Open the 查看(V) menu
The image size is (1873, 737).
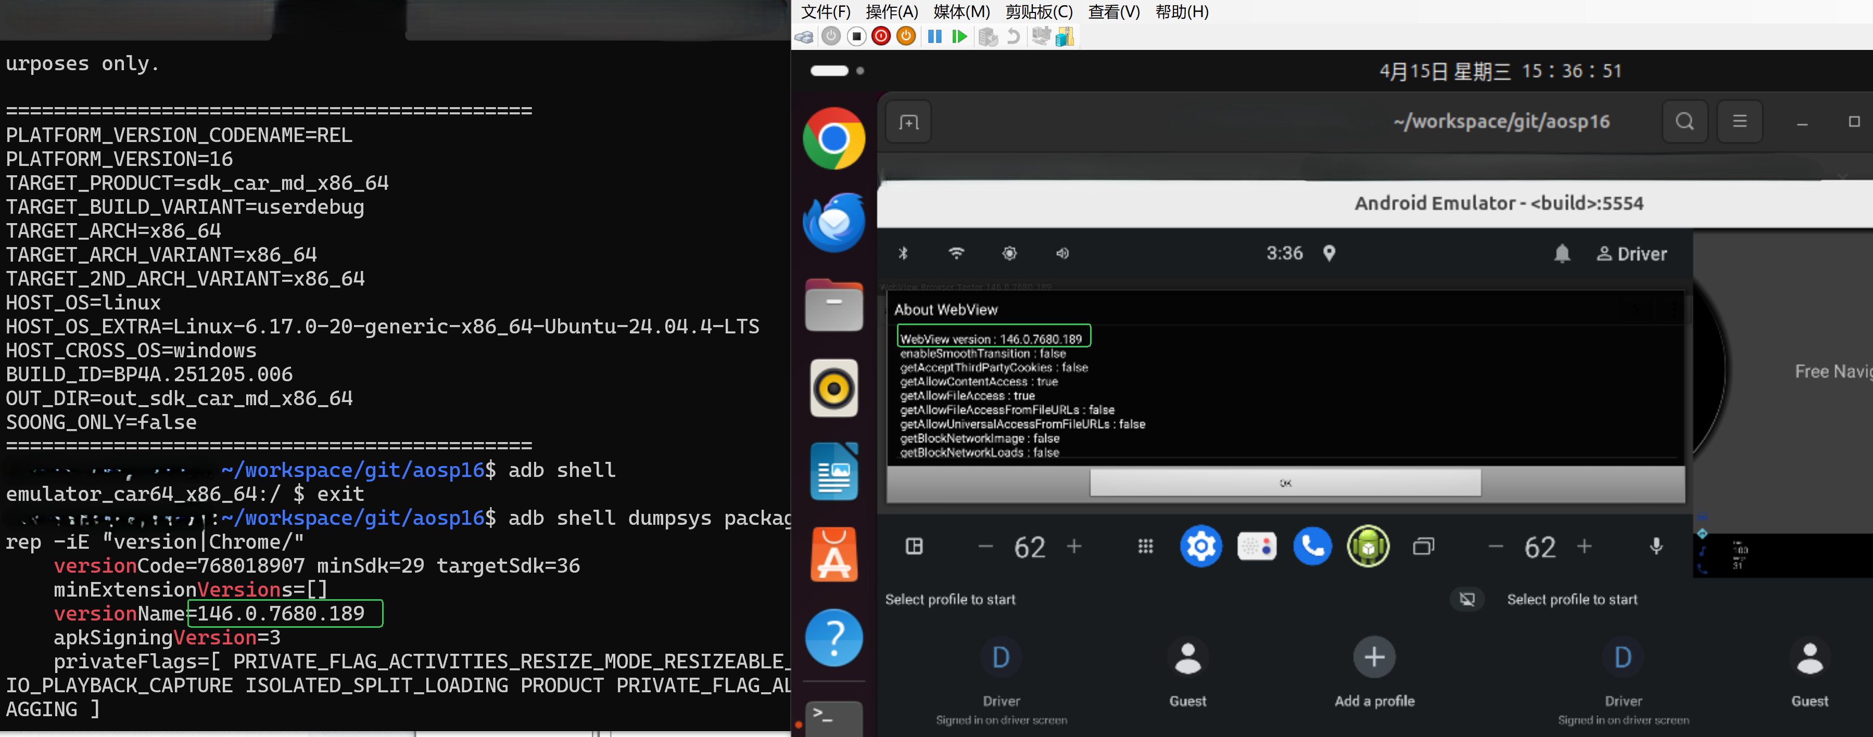pyautogui.click(x=1113, y=11)
